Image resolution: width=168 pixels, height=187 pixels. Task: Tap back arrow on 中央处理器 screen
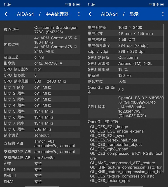coord(7,14)
